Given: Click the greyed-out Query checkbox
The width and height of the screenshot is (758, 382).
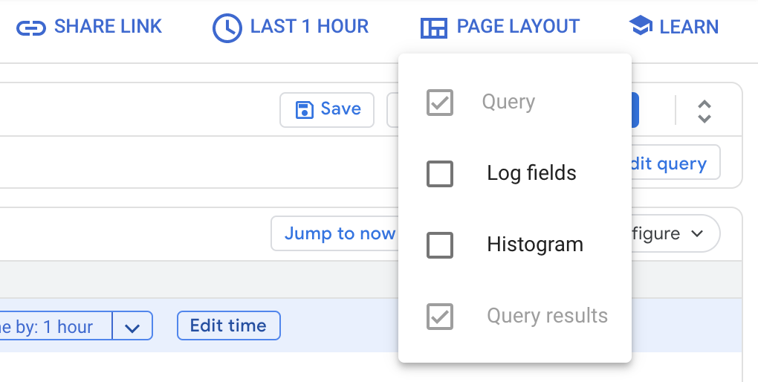Looking at the screenshot, I should point(440,103).
